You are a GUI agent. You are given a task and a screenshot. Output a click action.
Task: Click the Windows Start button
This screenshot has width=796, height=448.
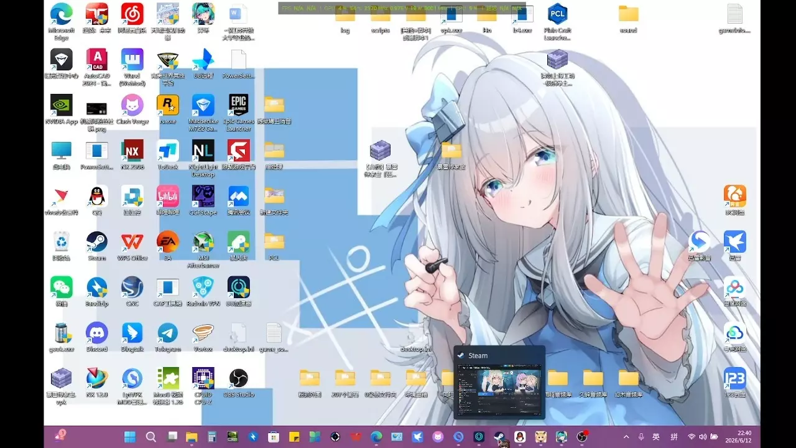click(131, 437)
